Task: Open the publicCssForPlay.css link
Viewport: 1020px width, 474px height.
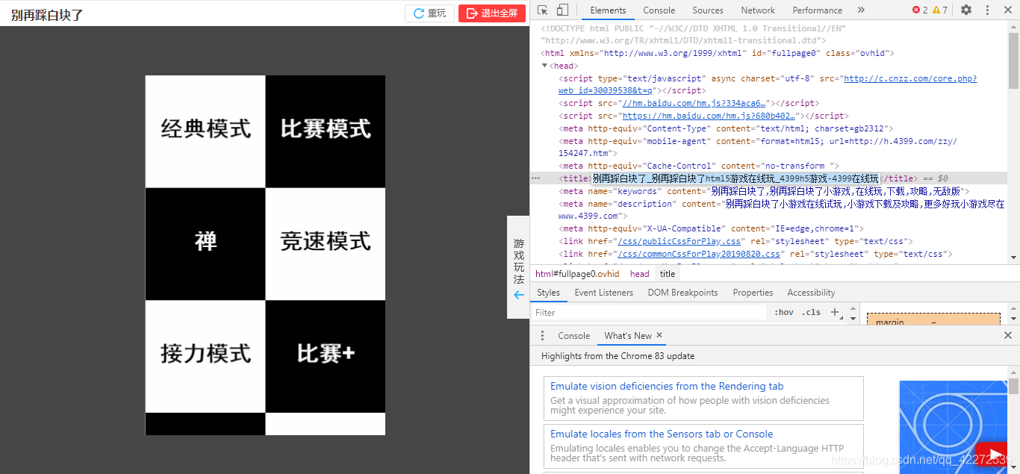Action: click(679, 241)
